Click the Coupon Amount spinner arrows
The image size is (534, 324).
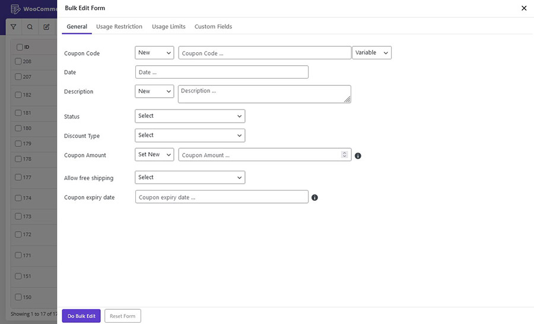344,155
